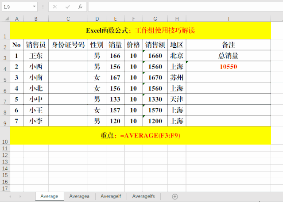Go to the Averageifs sheet tab
Image resolution: width=283 pixels, height=202 pixels.
tap(143, 196)
